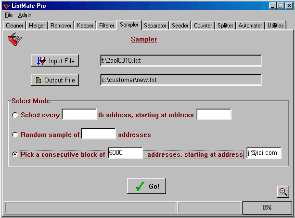
Task: Click the magnifying glass zoom icon
Action: pos(283,191)
